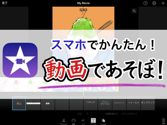Delete clip with the trash icon
The image size is (167, 125).
(163, 121)
